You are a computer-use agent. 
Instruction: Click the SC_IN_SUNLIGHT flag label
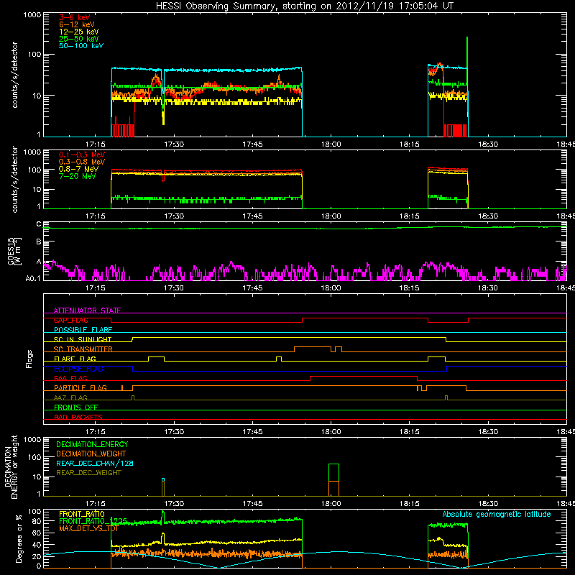coord(83,339)
